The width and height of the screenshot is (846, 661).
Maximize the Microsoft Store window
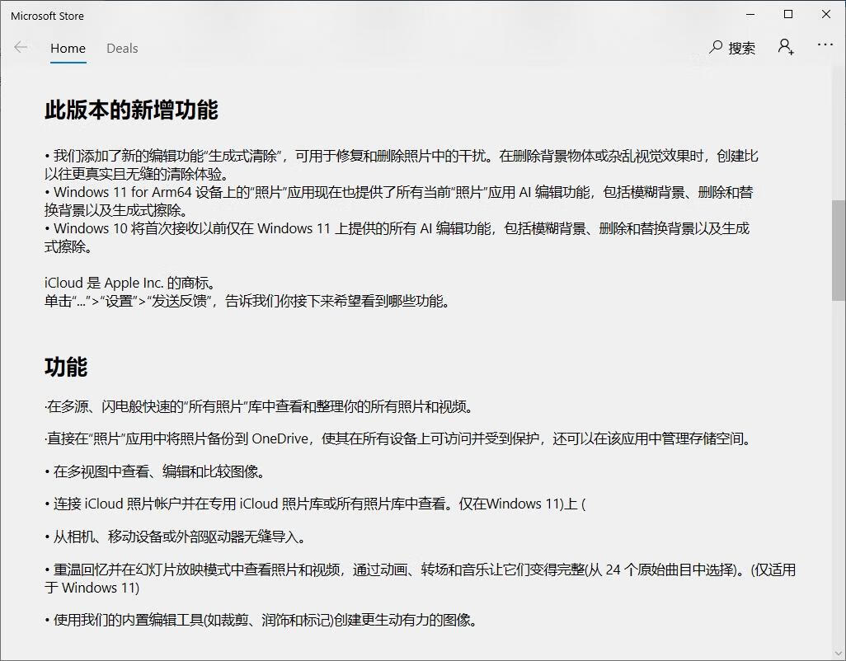(787, 15)
